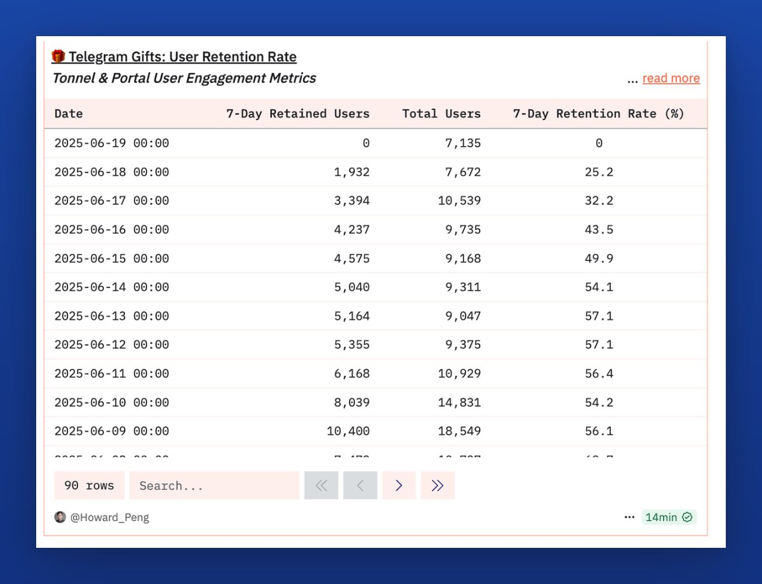Click total users value 9,735
Image resolution: width=762 pixels, height=584 pixels.
coord(464,230)
